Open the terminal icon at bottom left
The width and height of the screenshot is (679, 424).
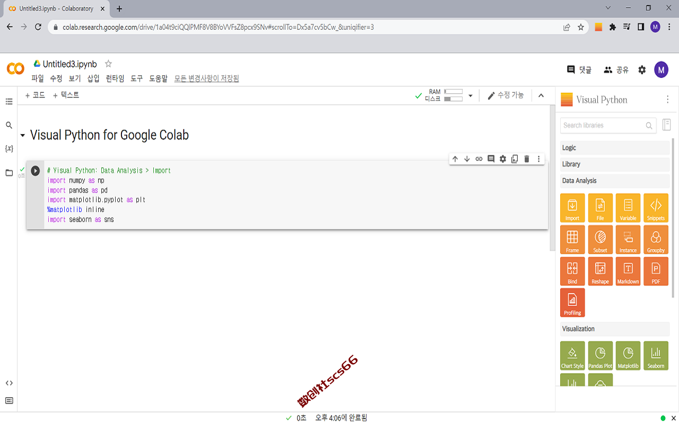coord(9,401)
